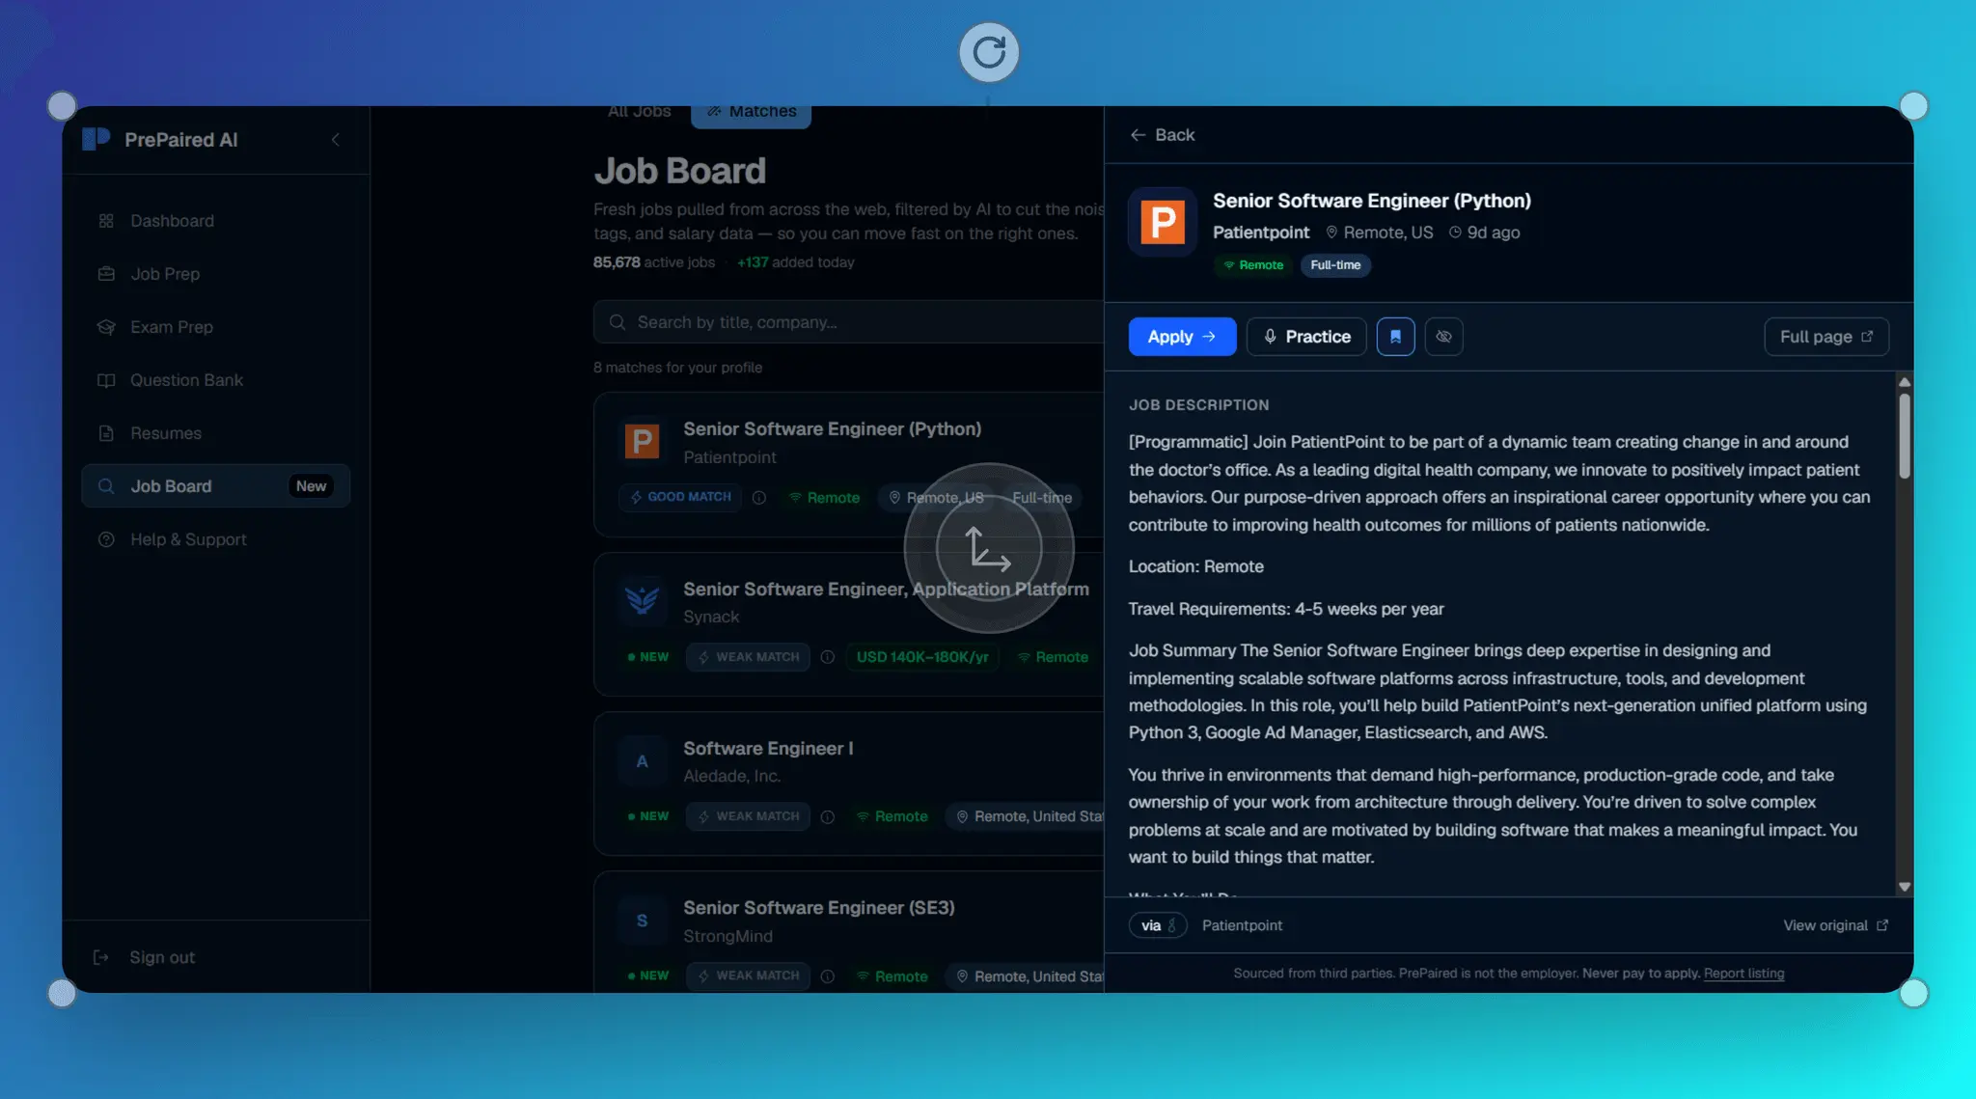The height and width of the screenshot is (1099, 1976).
Task: Click the Patientpoint logo on the job card
Action: [642, 442]
